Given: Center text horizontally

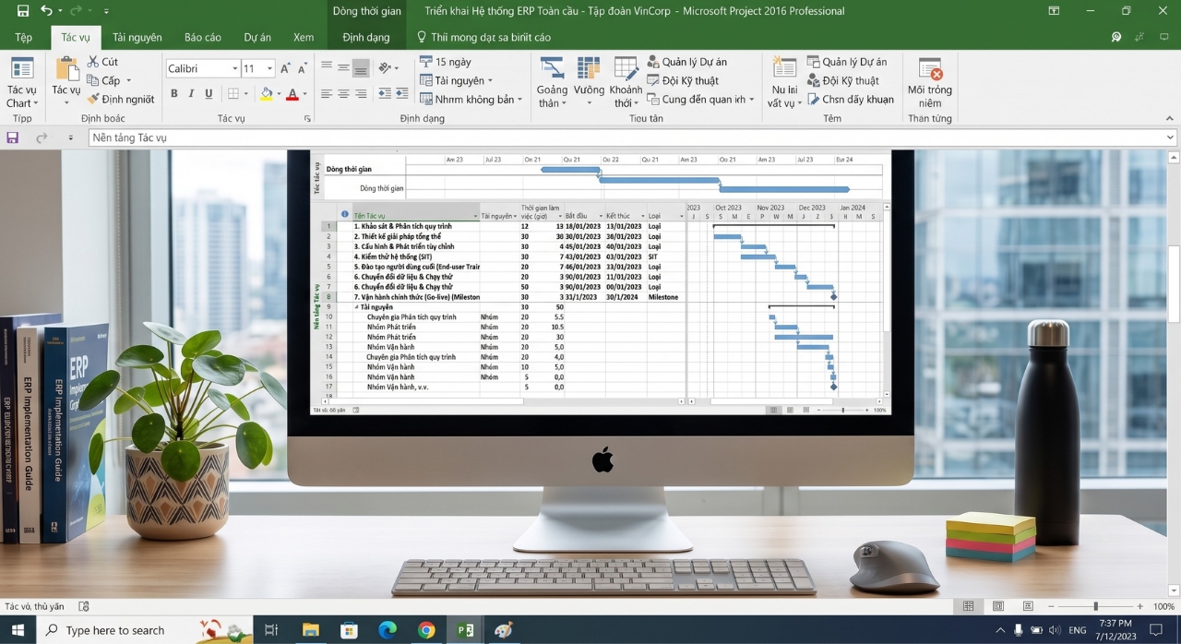Looking at the screenshot, I should [343, 93].
